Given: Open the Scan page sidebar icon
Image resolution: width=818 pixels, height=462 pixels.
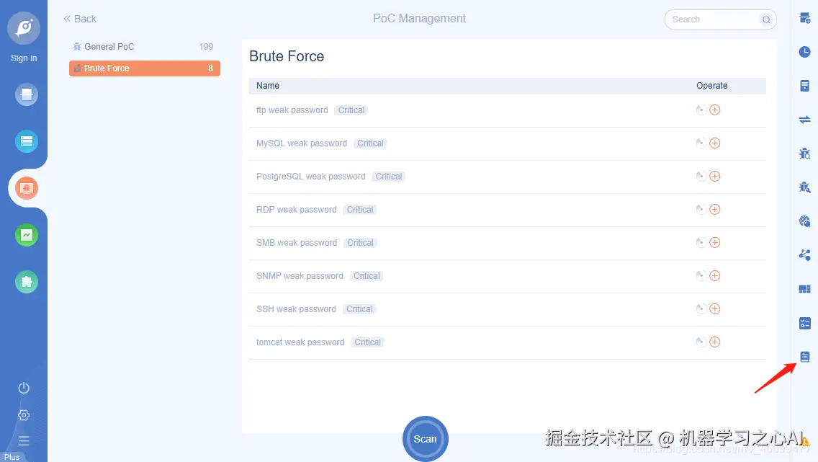Looking at the screenshot, I should [27, 94].
